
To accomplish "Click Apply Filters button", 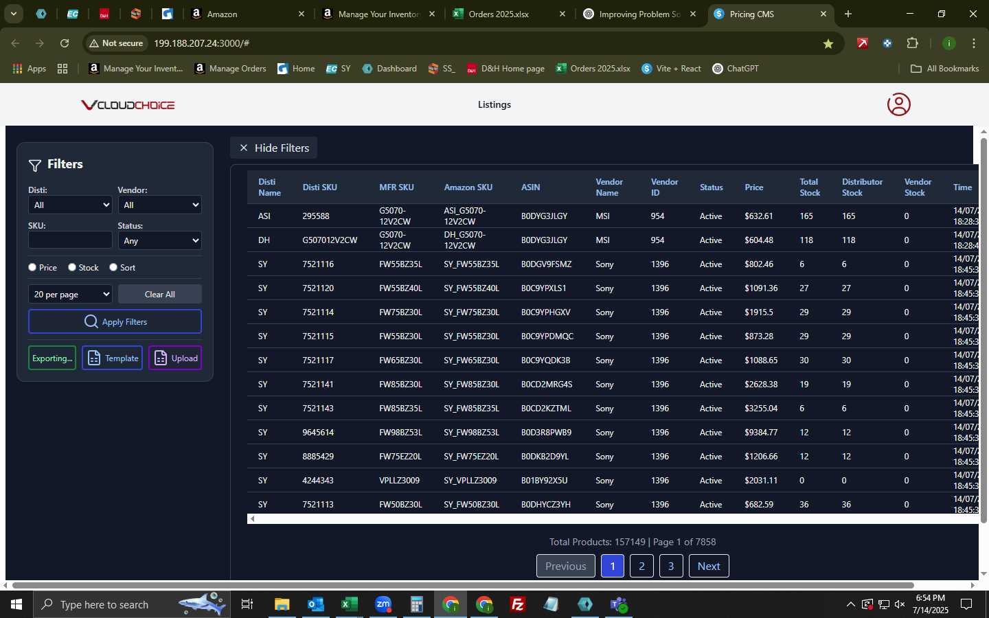I will (115, 321).
